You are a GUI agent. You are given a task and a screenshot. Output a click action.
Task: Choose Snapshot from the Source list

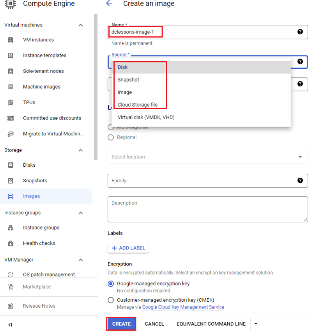click(x=201, y=80)
